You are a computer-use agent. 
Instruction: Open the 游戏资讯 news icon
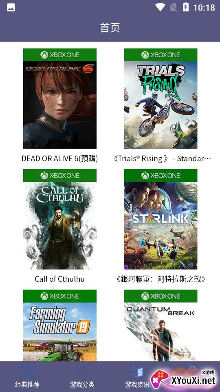[x=137, y=372]
